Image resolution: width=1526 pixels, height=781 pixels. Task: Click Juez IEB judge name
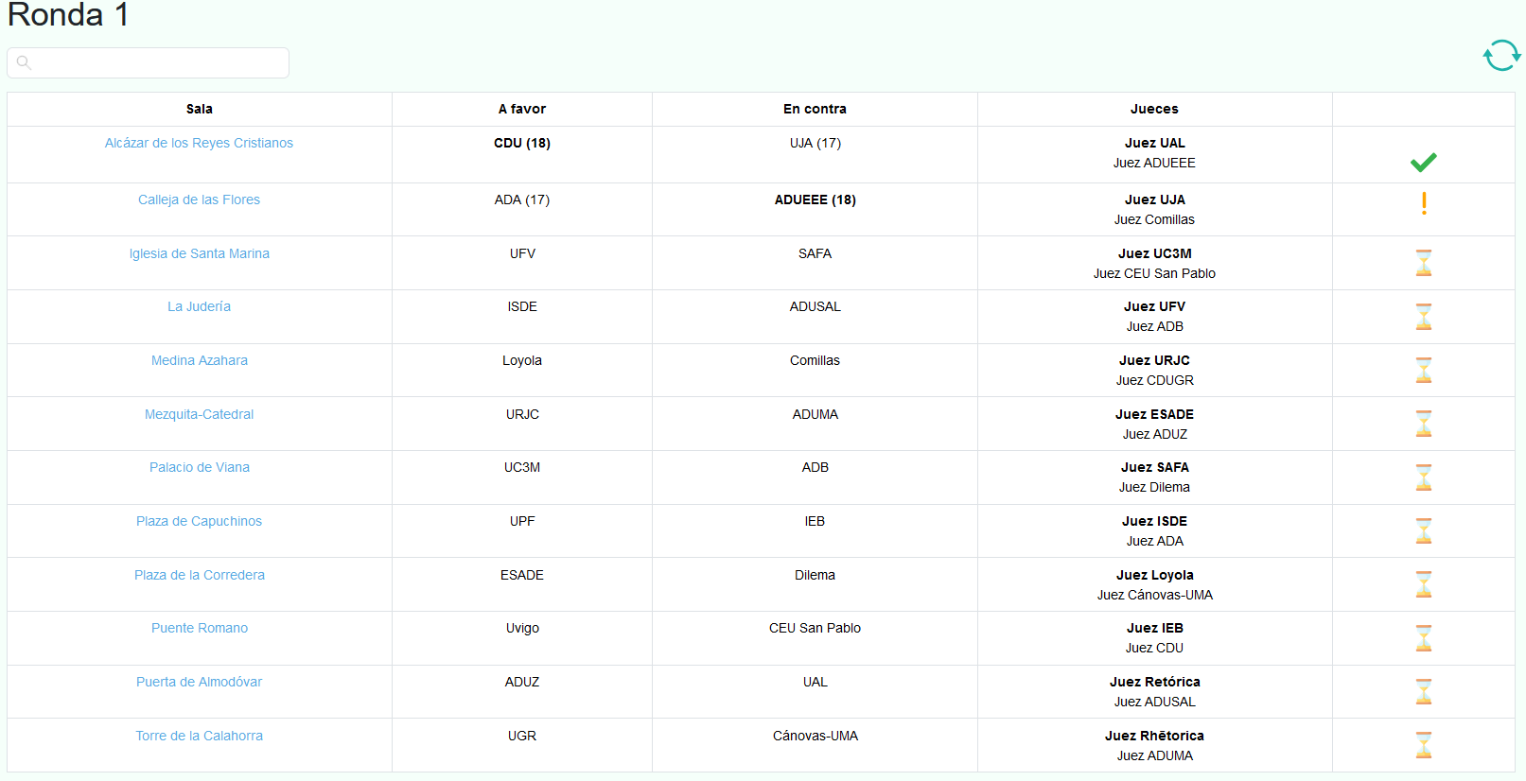click(x=1154, y=628)
